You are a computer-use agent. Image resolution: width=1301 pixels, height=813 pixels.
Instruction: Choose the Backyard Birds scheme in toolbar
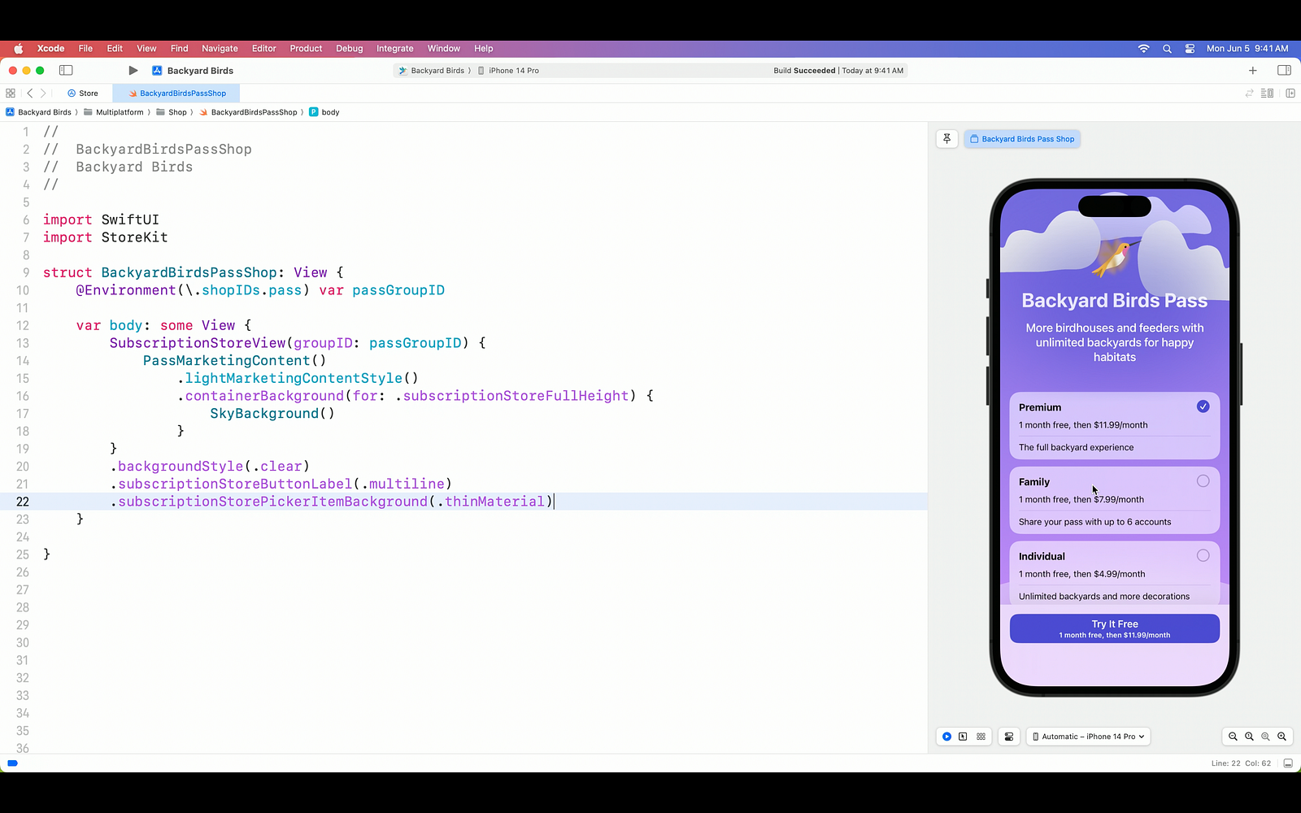[432, 71]
